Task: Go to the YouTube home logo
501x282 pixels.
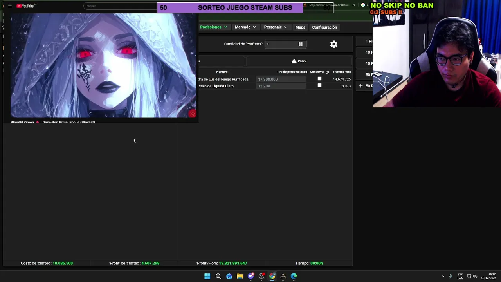Action: (26, 6)
